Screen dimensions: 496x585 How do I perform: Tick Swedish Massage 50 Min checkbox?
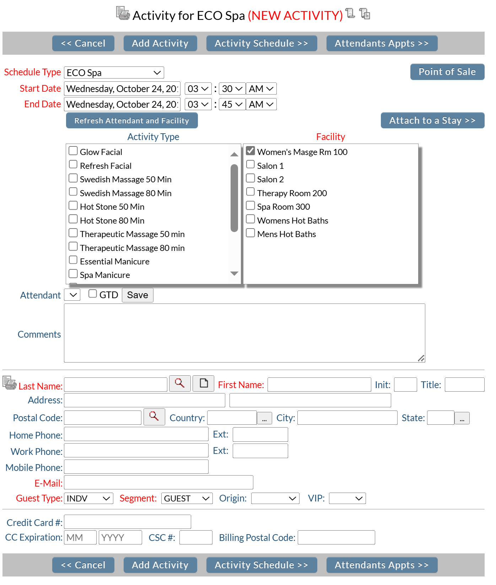(73, 178)
